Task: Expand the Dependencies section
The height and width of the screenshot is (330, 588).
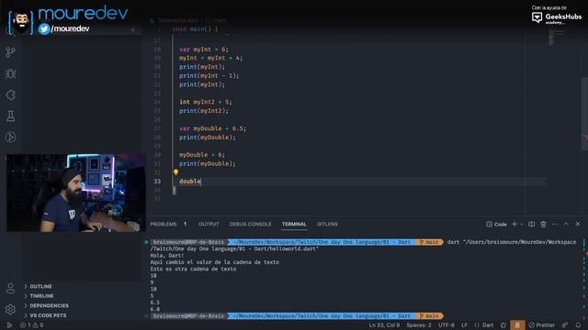Action: pyautogui.click(x=49, y=305)
